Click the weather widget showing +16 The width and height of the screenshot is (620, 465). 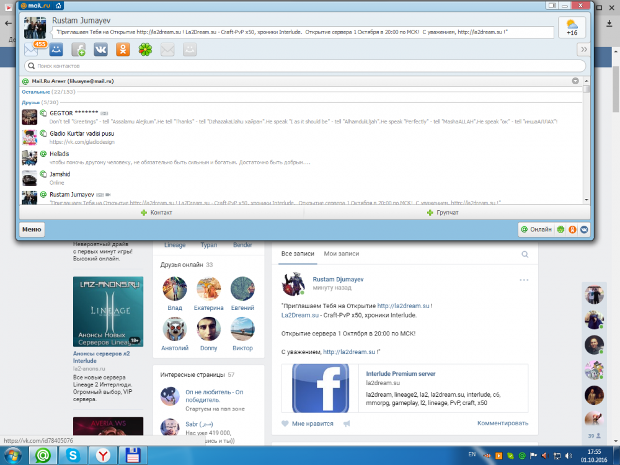(572, 27)
